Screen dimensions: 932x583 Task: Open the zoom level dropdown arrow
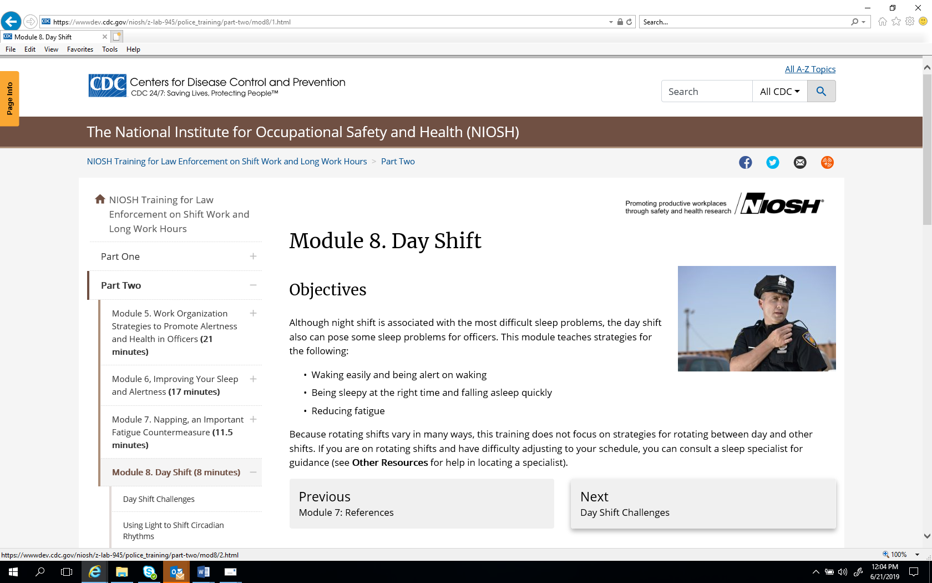click(917, 555)
